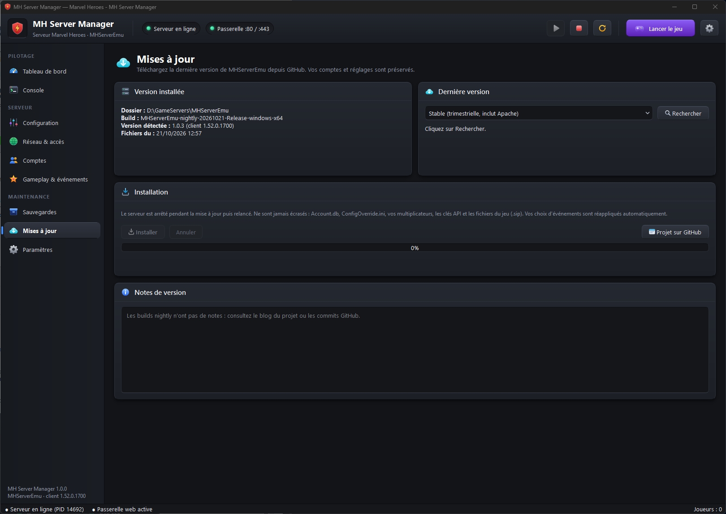726x514 pixels.
Task: Click MH Server Manager 1.0.0 footer text
Action: pos(37,489)
